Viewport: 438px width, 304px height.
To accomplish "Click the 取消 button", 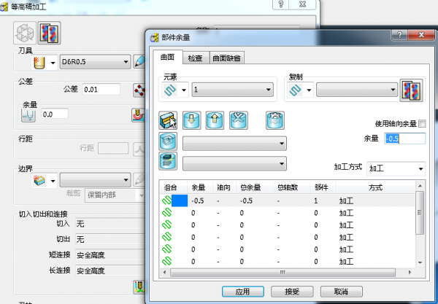I will click(x=341, y=292).
